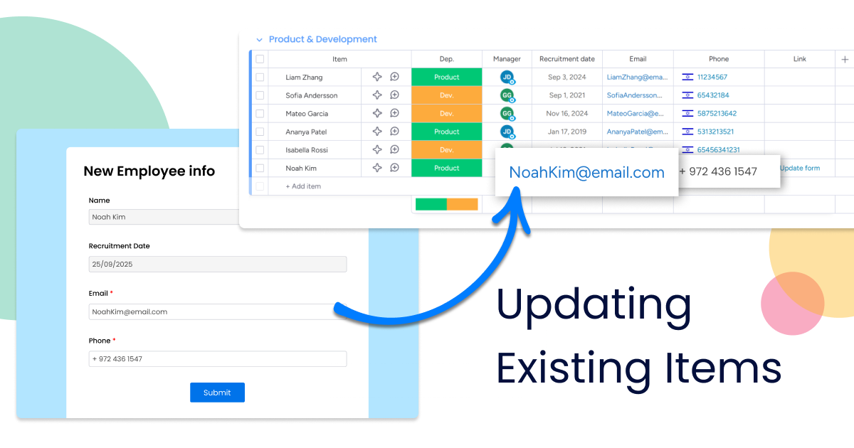Viewport: 854px width, 448px height.
Task: Open the conversation bubble icon on Sofia Andersson's row
Action: pos(395,95)
